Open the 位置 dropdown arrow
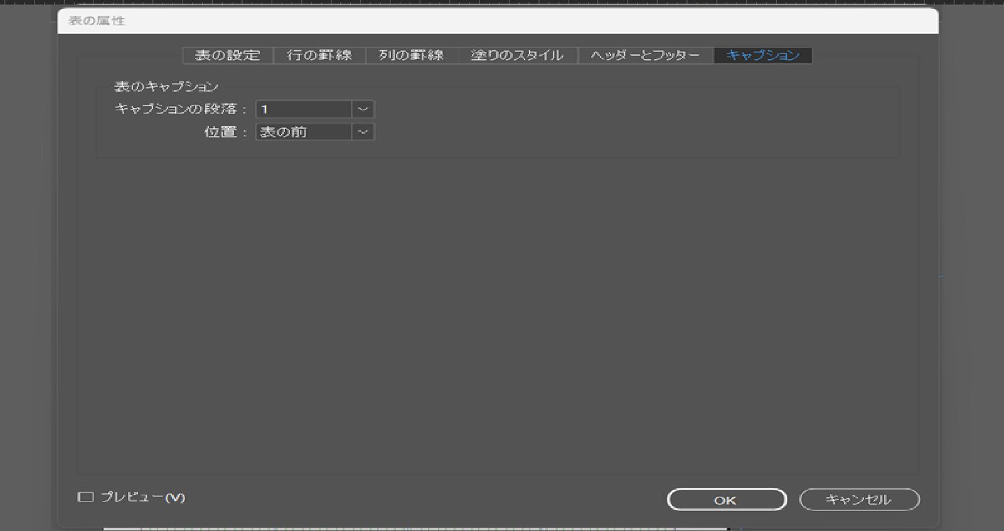This screenshot has height=531, width=1004. [x=363, y=132]
